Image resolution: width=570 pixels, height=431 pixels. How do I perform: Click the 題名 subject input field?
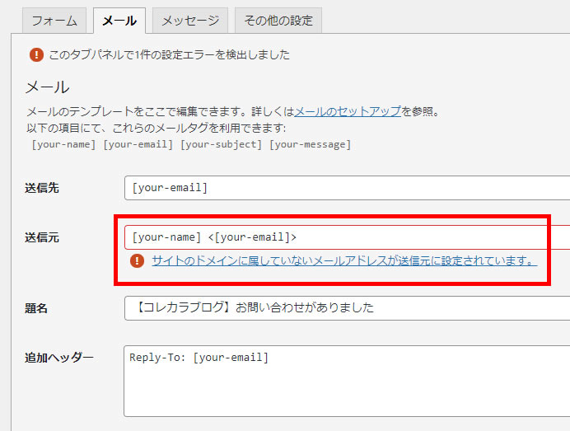[x=346, y=308]
